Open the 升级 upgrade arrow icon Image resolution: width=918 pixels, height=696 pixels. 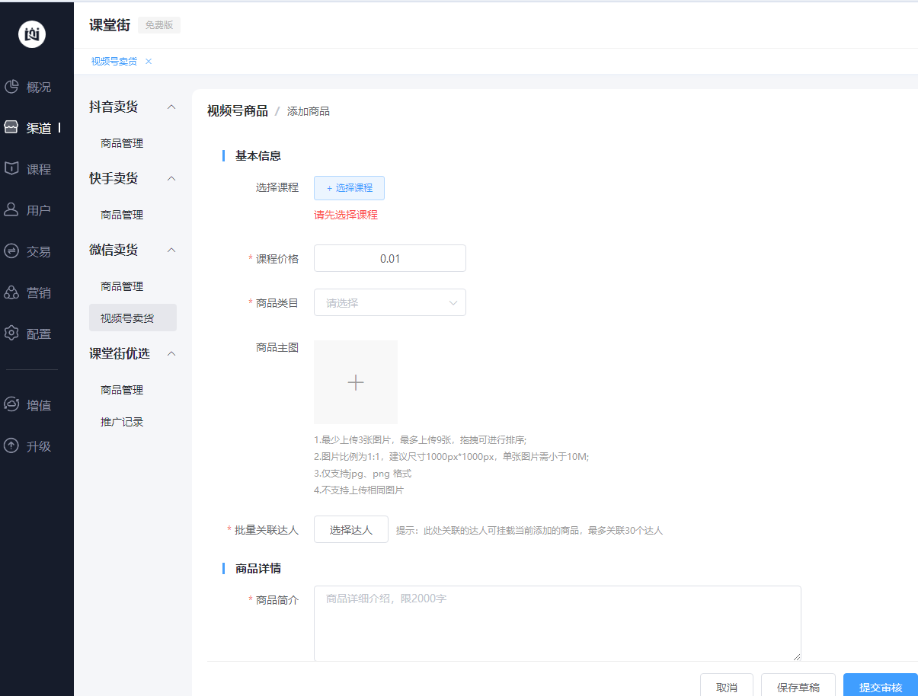point(11,446)
